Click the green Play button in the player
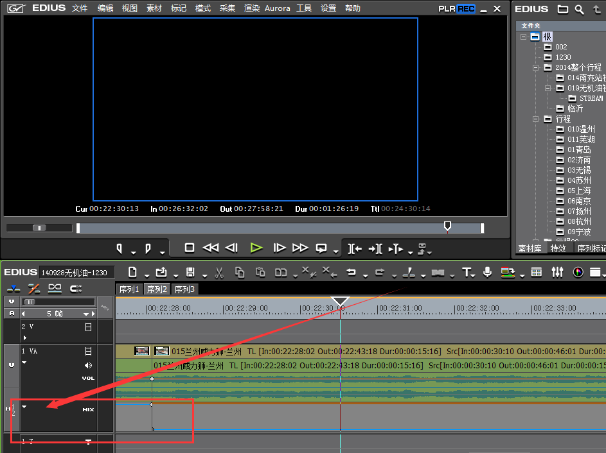The width and height of the screenshot is (606, 453). [256, 248]
